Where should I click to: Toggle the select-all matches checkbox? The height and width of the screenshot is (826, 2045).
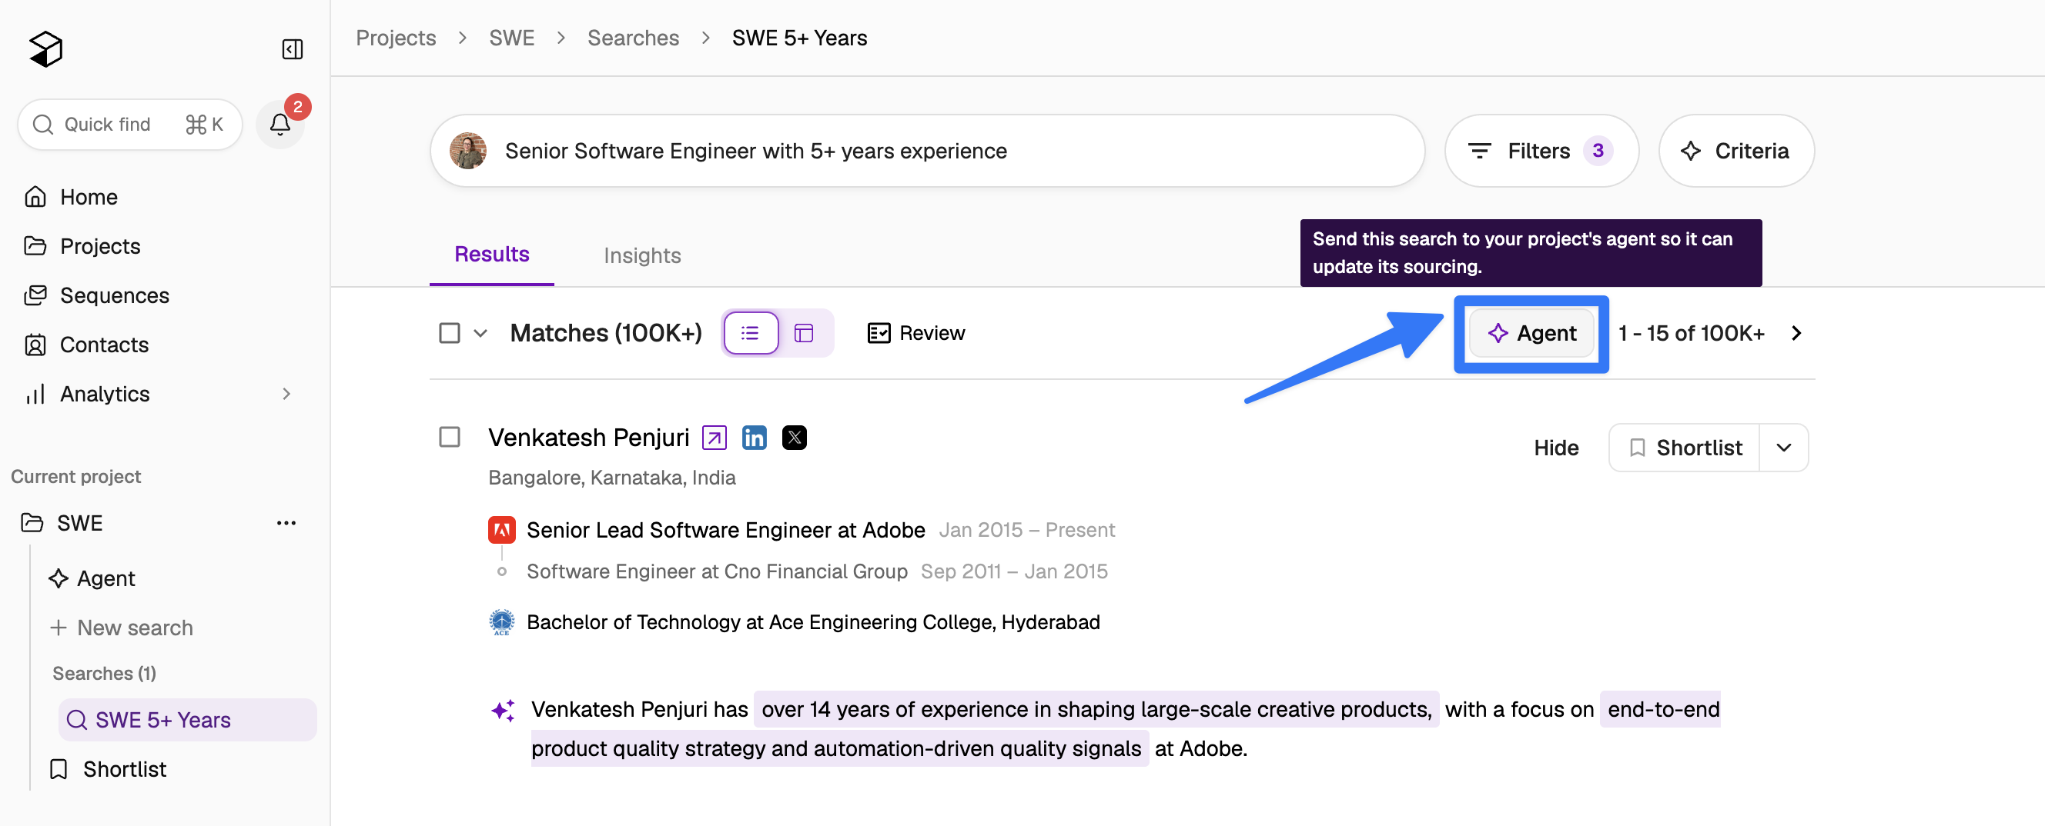pos(450,332)
